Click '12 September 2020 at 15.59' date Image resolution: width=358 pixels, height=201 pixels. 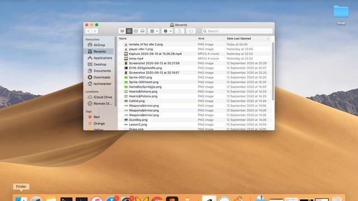246,87
